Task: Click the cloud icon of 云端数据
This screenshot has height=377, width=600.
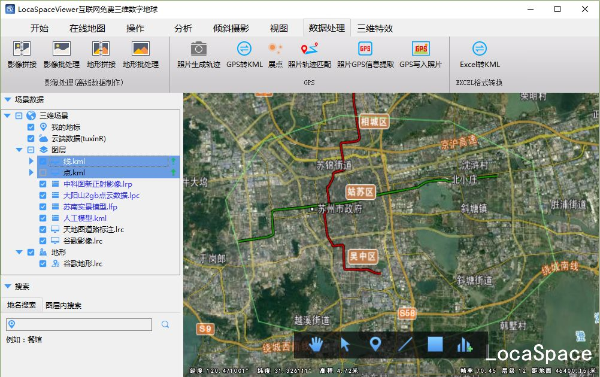Action: [x=44, y=138]
